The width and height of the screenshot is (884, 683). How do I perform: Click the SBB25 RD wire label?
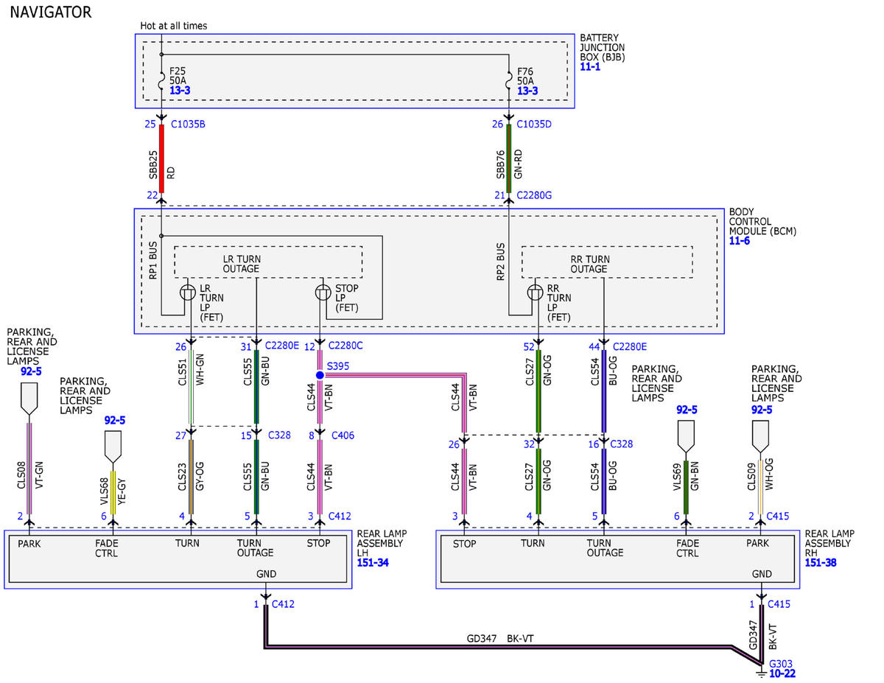point(162,167)
